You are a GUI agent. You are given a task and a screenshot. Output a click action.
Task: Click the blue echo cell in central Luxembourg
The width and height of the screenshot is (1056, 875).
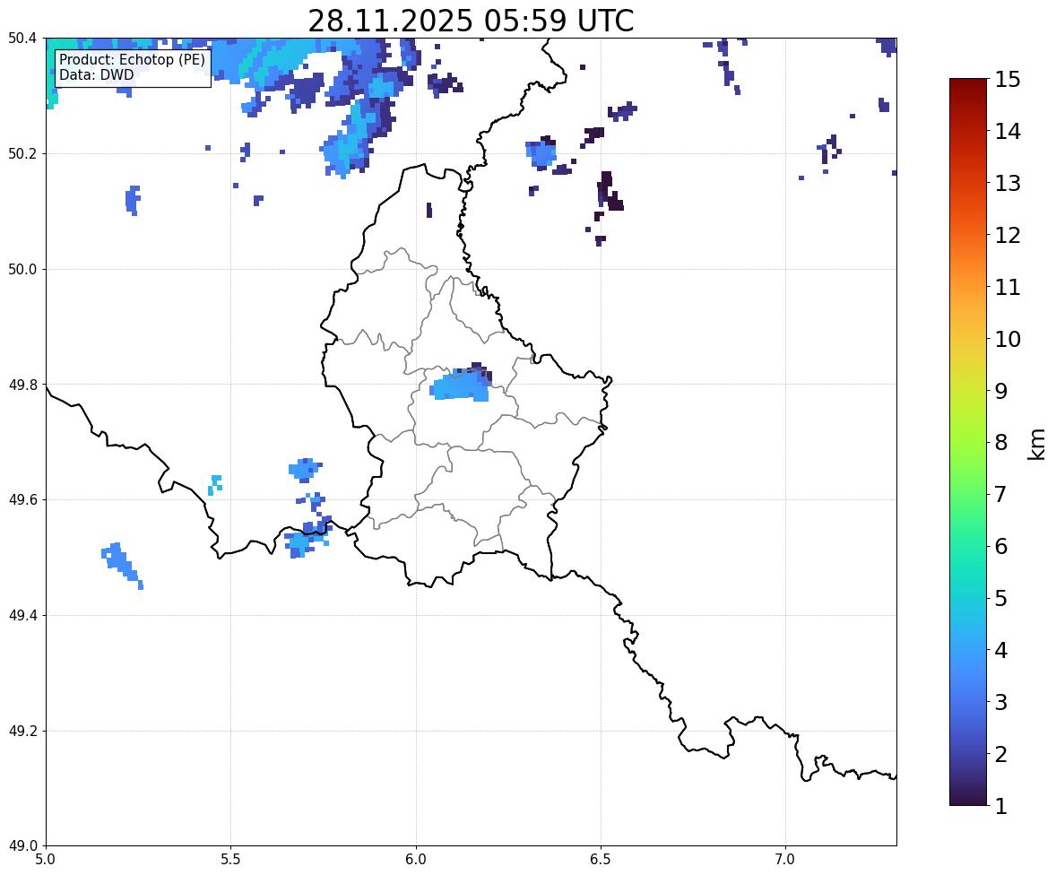460,386
